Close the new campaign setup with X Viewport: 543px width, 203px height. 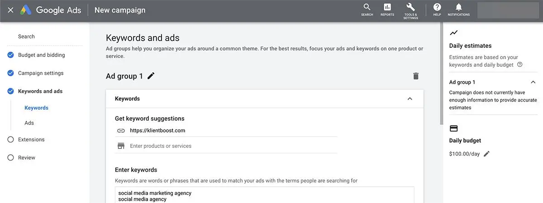click(x=11, y=10)
